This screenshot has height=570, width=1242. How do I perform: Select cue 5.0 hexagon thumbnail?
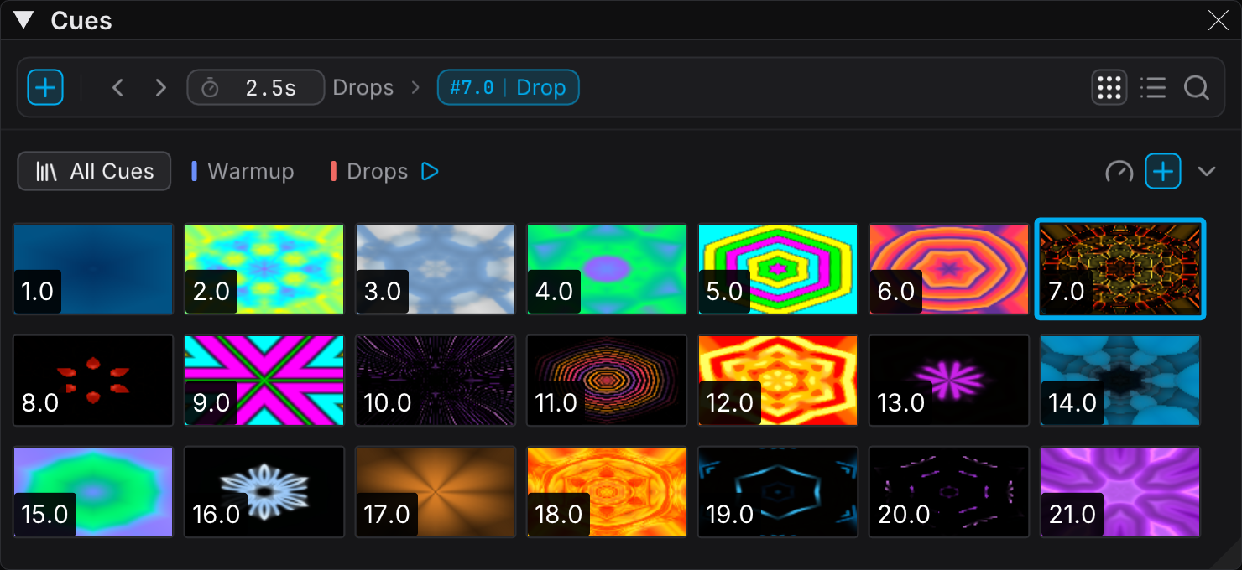coord(778,268)
